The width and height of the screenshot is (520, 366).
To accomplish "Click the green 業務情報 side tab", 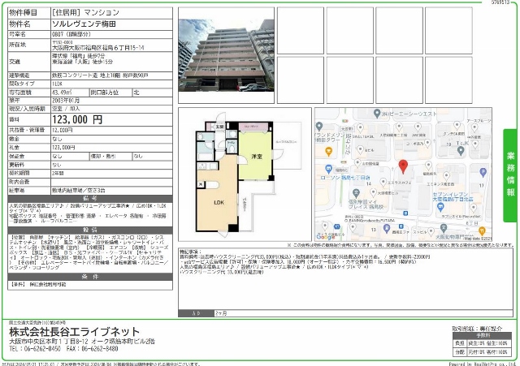I will [510, 175].
